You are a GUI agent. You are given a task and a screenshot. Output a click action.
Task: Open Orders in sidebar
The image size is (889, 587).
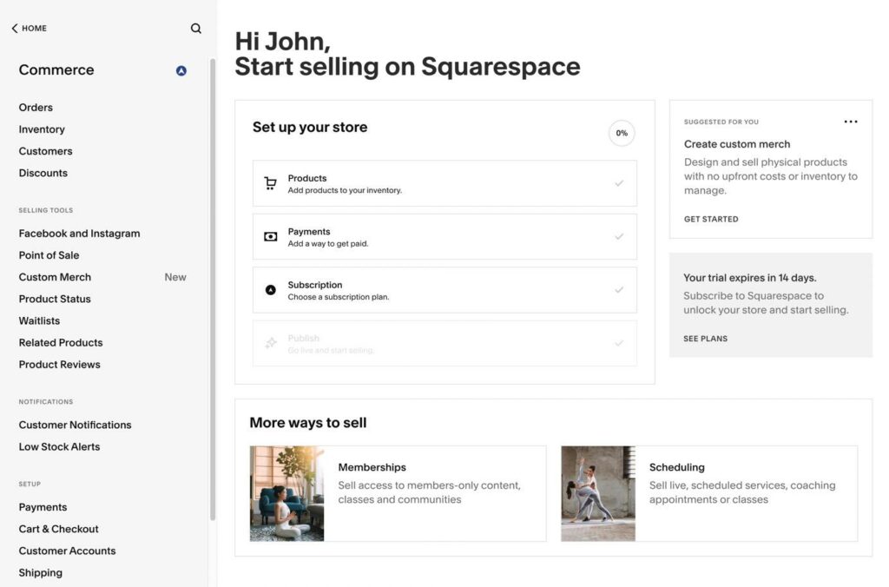(x=36, y=107)
